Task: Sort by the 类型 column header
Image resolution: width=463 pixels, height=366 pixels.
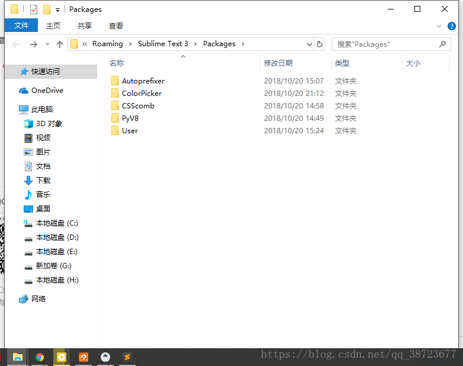Action: [342, 63]
